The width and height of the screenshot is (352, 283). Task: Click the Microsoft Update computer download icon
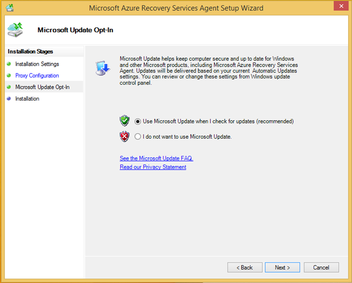click(x=103, y=68)
